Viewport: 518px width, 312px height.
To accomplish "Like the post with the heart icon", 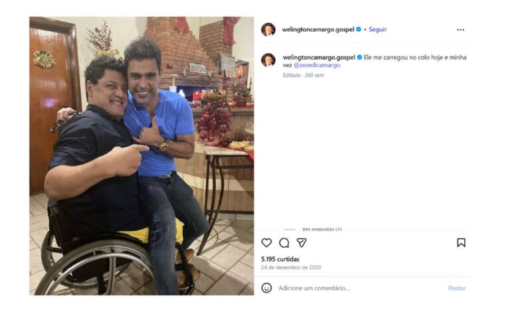I will click(266, 243).
